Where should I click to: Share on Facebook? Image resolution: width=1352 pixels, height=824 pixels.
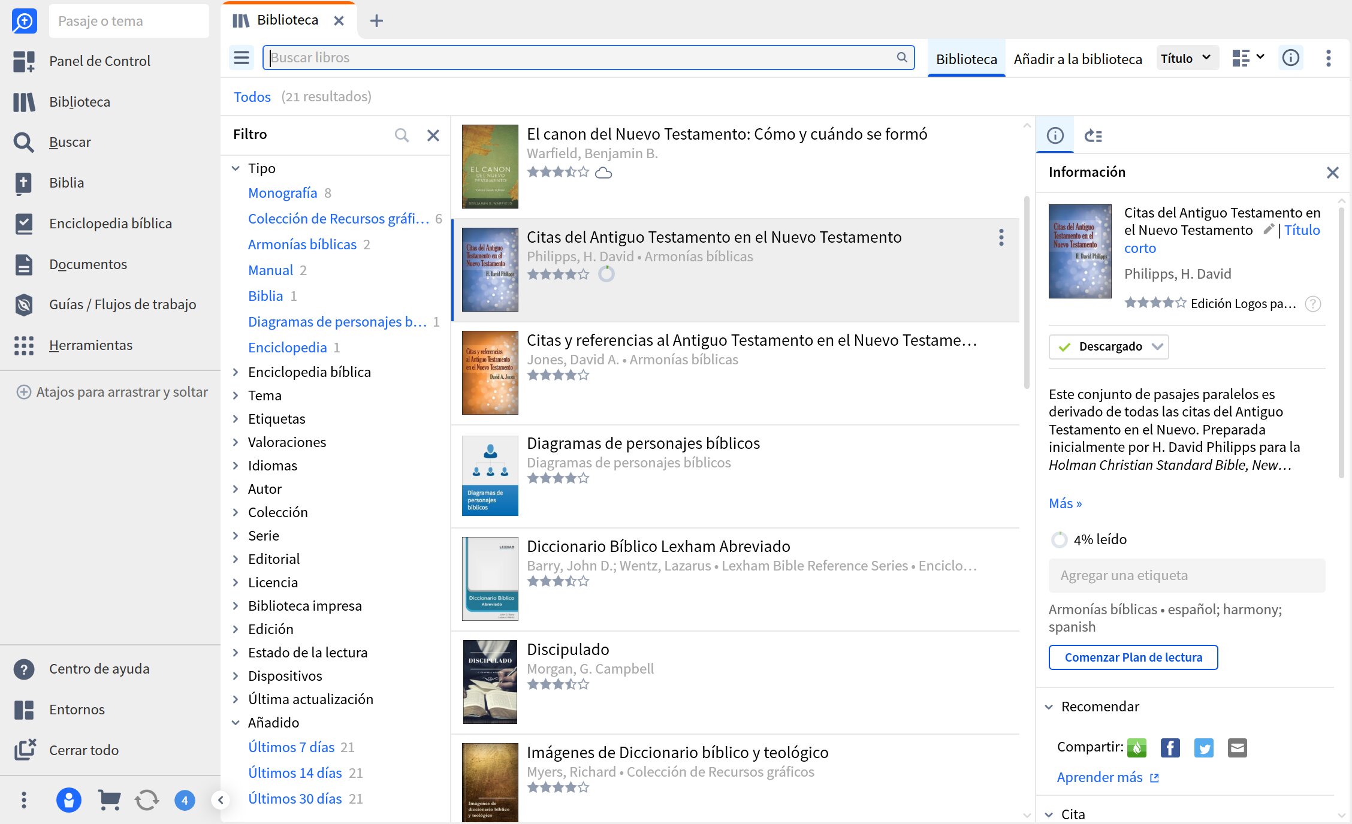[x=1170, y=748]
